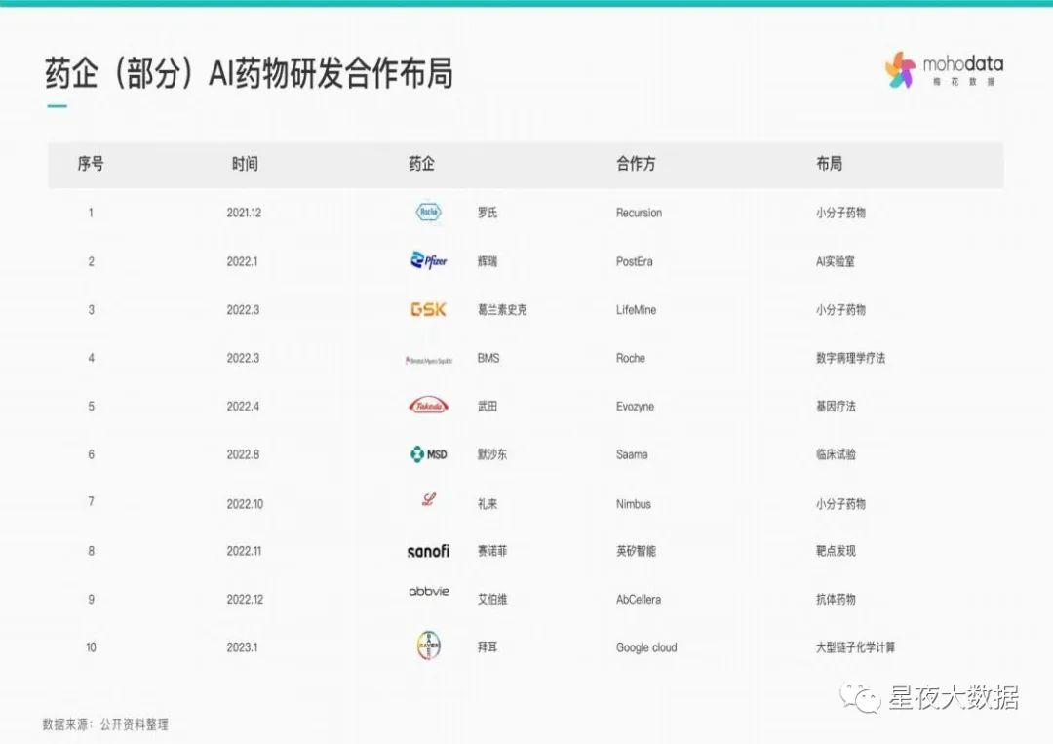Click the Bristol Myers Squibb logo
Image resolution: width=1053 pixels, height=744 pixels.
point(428,361)
